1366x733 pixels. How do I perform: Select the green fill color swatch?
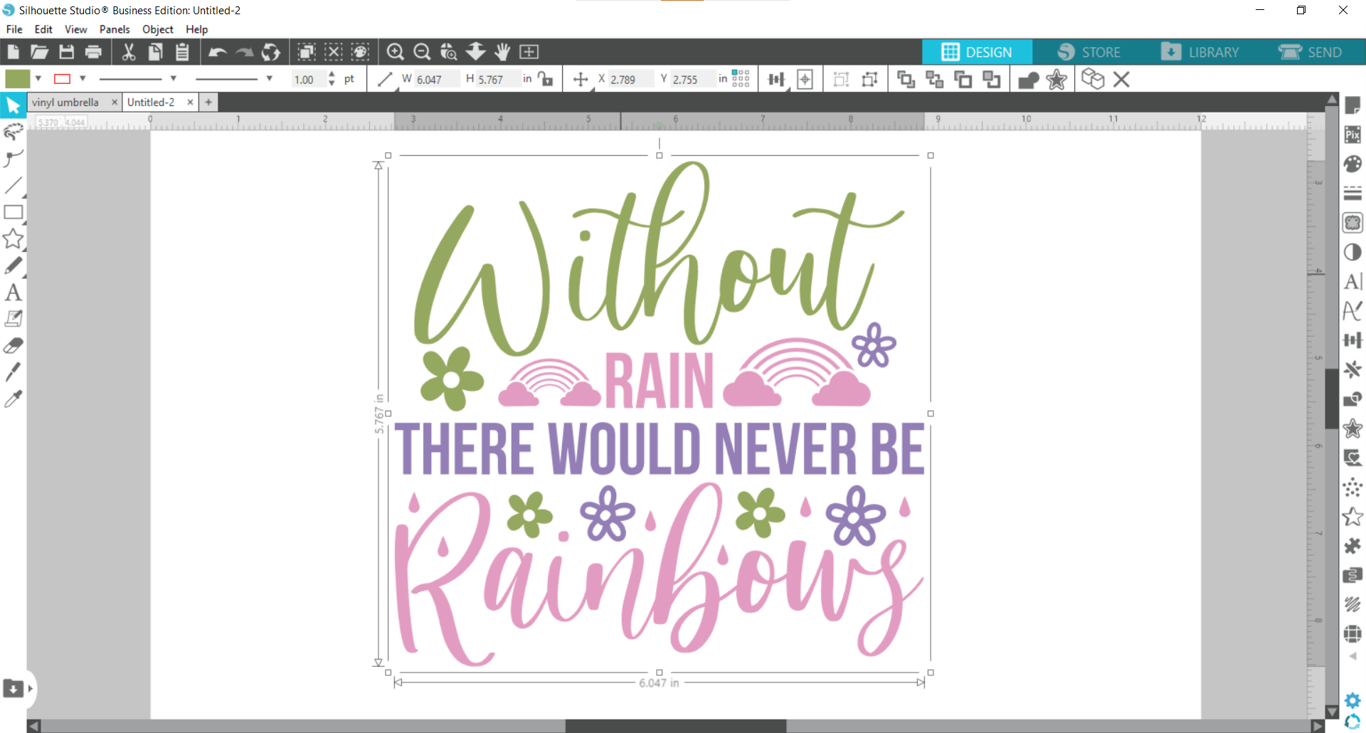click(x=18, y=78)
